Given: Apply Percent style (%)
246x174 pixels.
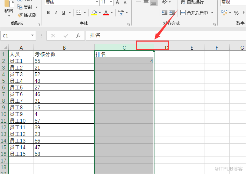Looking at the screenshot, I should coord(236,13).
